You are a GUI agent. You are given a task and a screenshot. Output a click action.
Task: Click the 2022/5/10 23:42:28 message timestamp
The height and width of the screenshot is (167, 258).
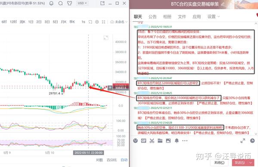(161, 123)
